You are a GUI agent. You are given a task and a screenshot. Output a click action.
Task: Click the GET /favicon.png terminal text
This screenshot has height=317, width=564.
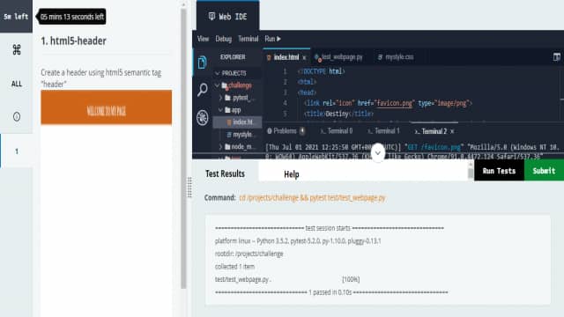434,147
